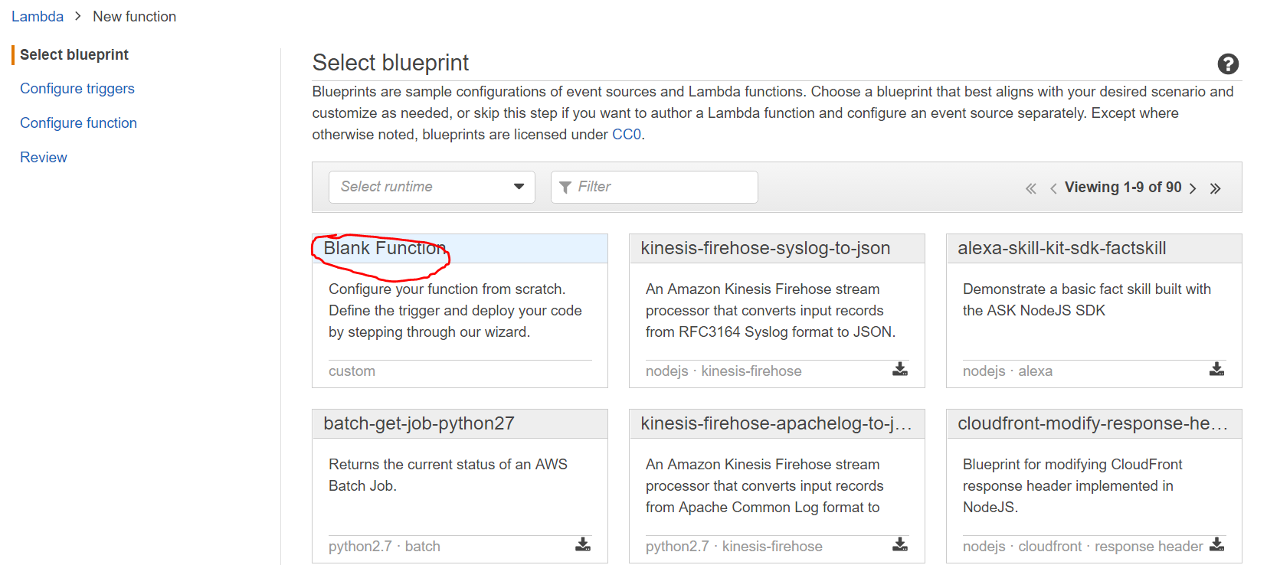Image resolution: width=1267 pixels, height=565 pixels.
Task: Click the 'Select blueprint' page heading
Action: pos(391,63)
